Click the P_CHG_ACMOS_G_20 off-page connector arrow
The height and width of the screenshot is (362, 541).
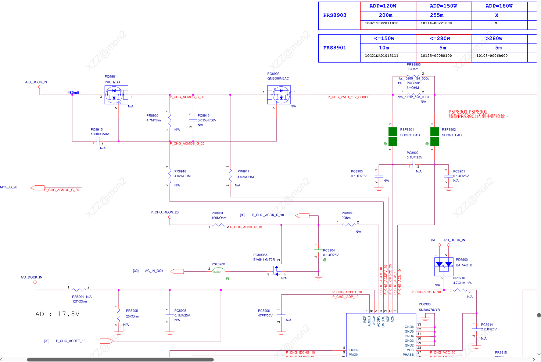coord(37,188)
